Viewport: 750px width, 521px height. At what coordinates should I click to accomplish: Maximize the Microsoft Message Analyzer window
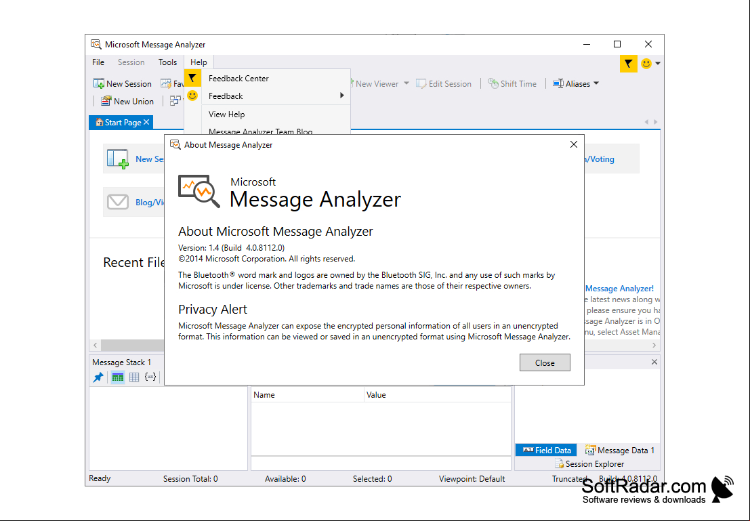click(x=617, y=44)
